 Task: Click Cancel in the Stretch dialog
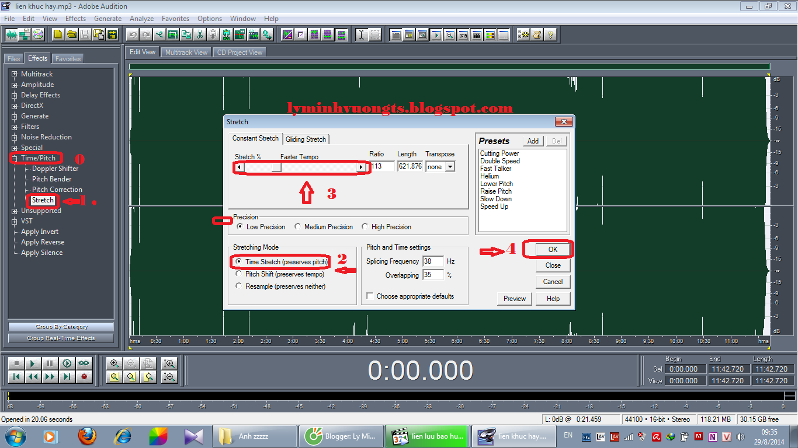pos(553,282)
